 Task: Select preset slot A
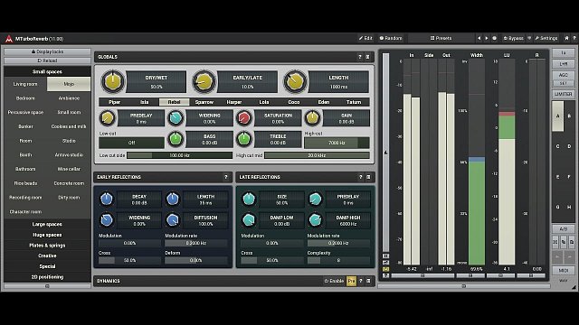pyautogui.click(x=557, y=116)
